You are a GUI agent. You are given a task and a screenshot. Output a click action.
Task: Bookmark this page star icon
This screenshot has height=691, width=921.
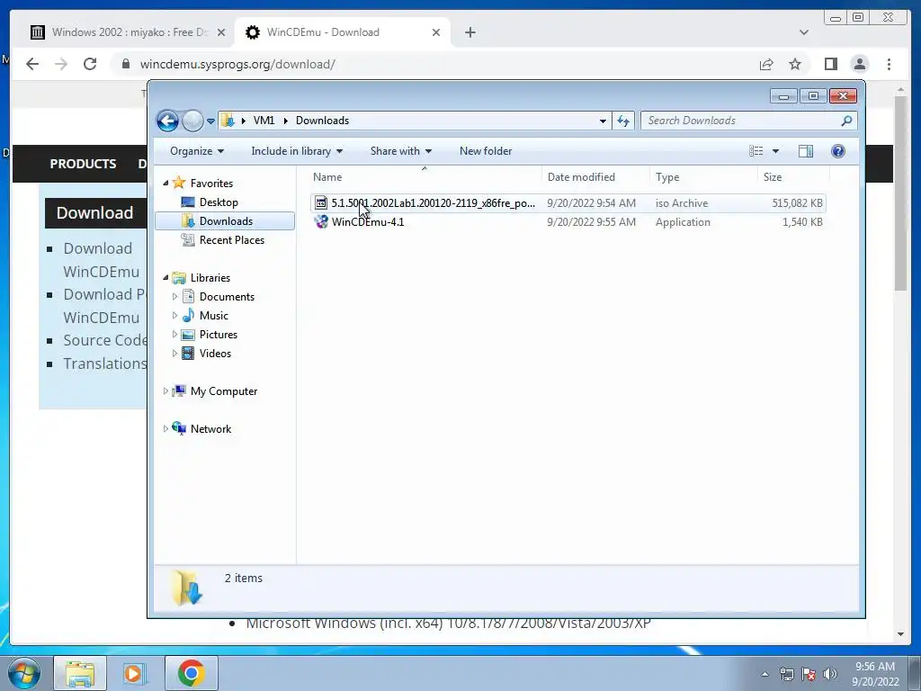click(795, 64)
